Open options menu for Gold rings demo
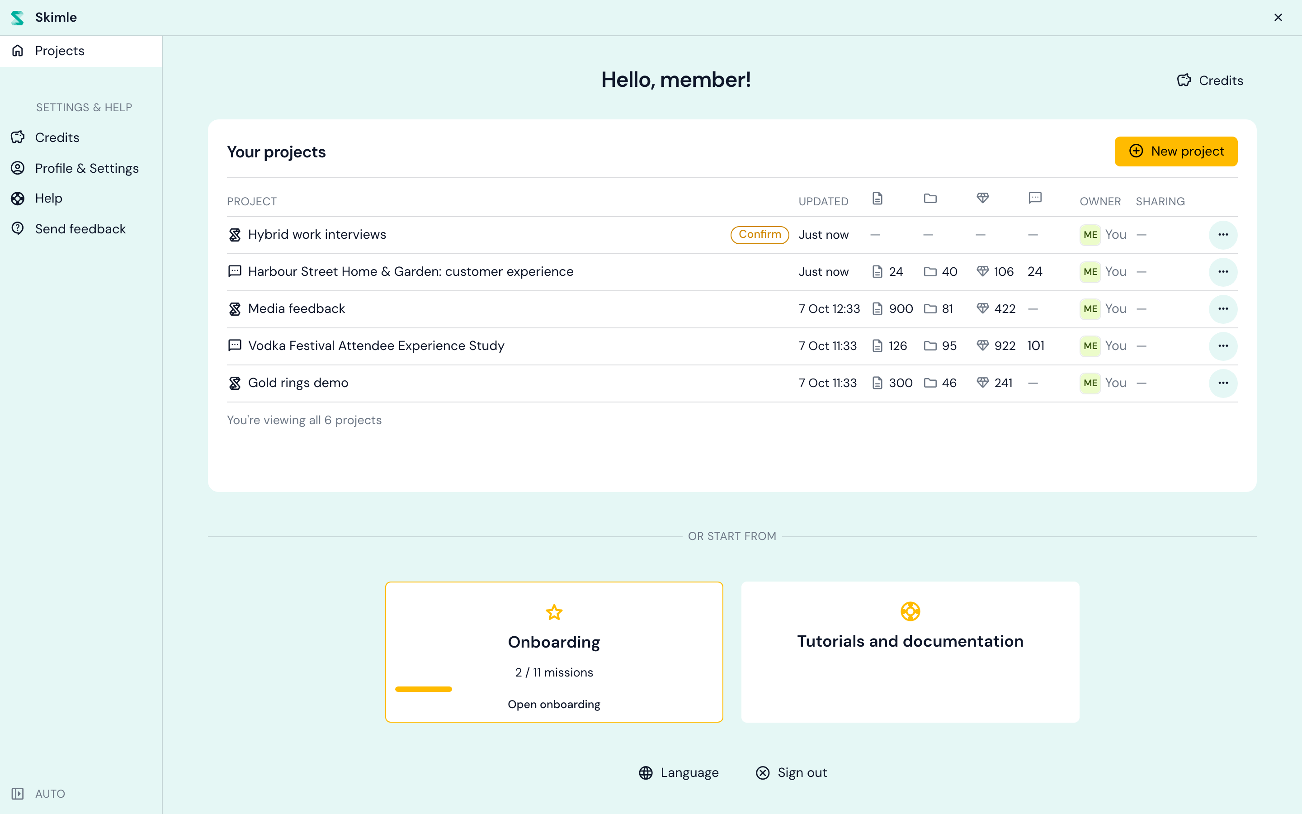Viewport: 1302px width, 814px height. (1223, 383)
